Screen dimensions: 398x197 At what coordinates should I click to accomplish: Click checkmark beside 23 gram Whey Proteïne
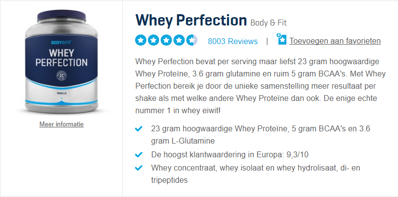click(x=139, y=129)
